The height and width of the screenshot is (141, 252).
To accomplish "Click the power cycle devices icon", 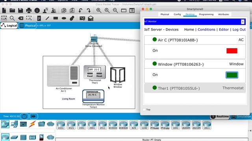I will pos(24,116).
